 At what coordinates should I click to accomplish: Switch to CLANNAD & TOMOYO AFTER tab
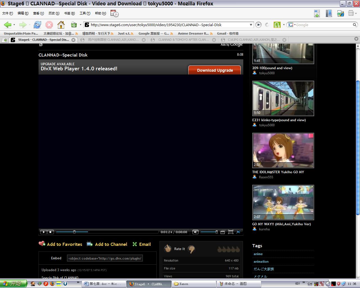click(183, 40)
